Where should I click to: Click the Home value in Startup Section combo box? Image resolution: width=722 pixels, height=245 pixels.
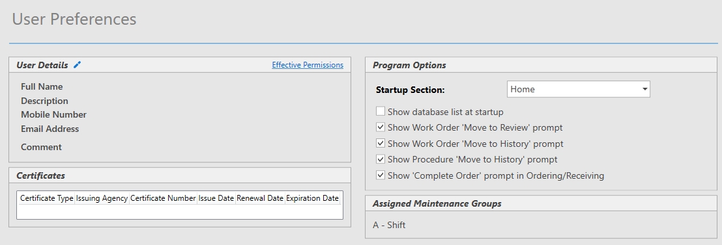(x=523, y=89)
